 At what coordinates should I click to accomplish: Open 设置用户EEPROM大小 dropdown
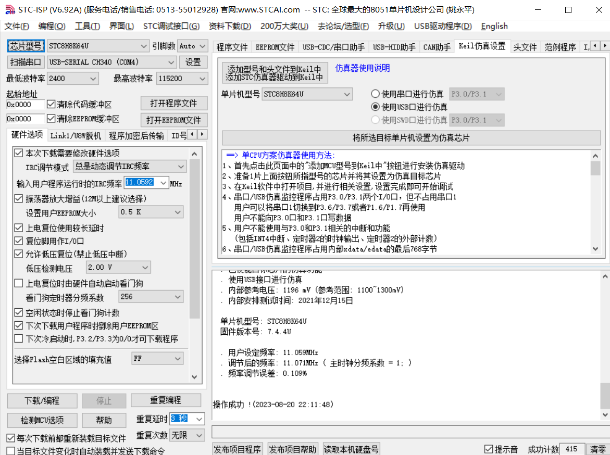coord(151,212)
